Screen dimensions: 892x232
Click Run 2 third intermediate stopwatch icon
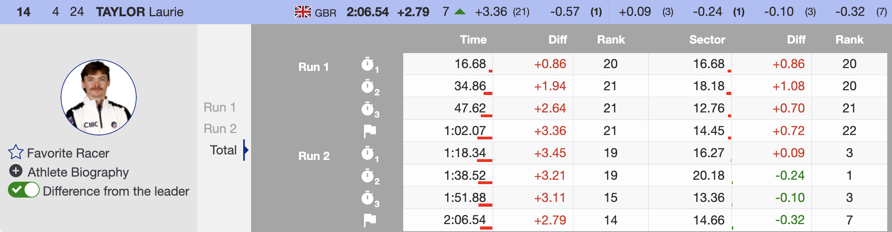[x=368, y=198]
